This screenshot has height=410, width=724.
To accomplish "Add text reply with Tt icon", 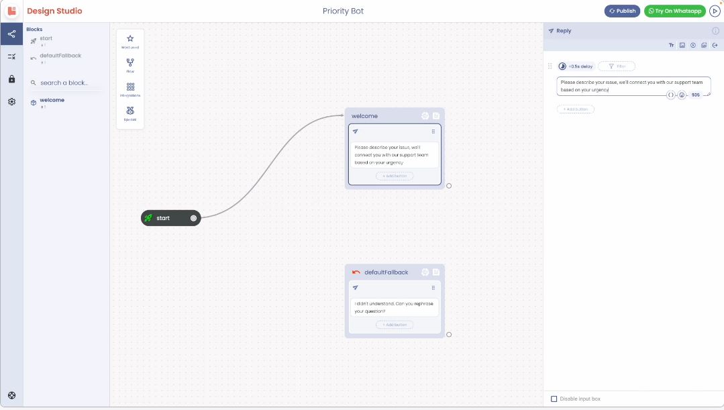I will click(672, 45).
